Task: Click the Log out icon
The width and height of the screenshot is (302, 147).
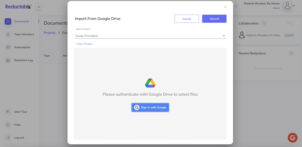Action: click(x=8, y=138)
